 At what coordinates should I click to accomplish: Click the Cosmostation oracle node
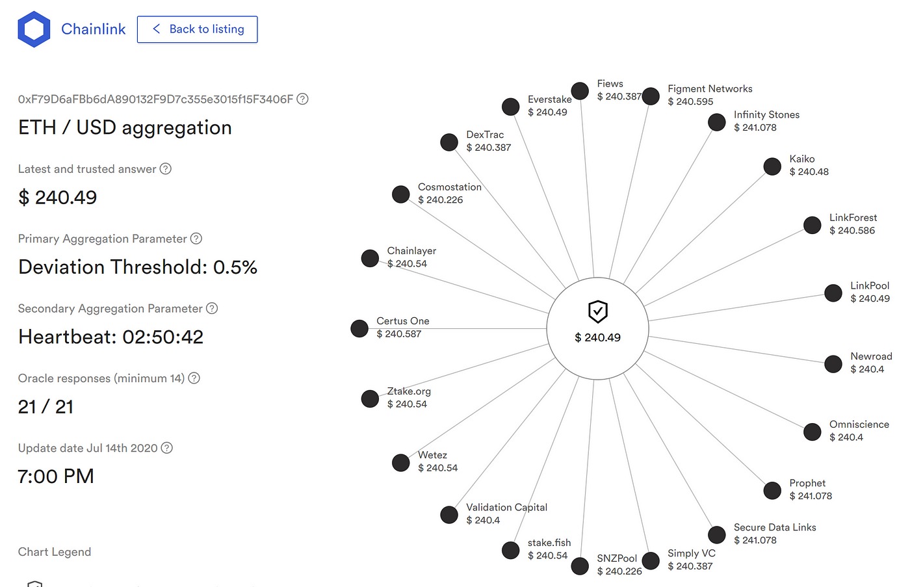(401, 194)
